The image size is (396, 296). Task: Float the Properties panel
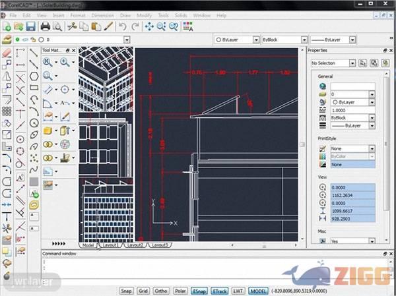pos(385,51)
